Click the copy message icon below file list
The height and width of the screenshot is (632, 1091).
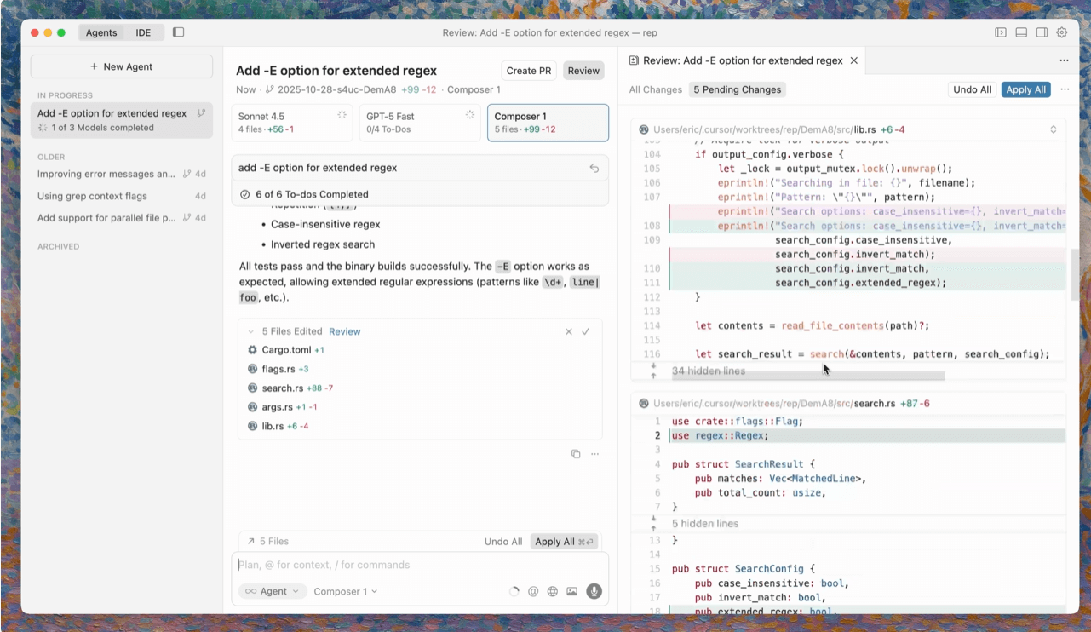point(576,454)
